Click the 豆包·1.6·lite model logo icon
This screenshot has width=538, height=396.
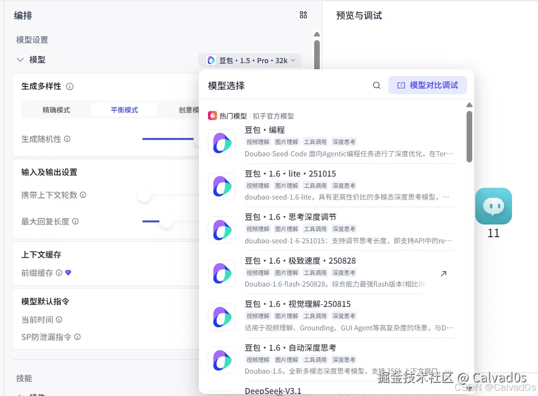tap(222, 186)
